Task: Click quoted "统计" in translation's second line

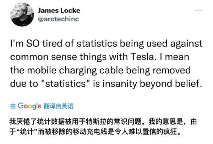Action: [27, 132]
